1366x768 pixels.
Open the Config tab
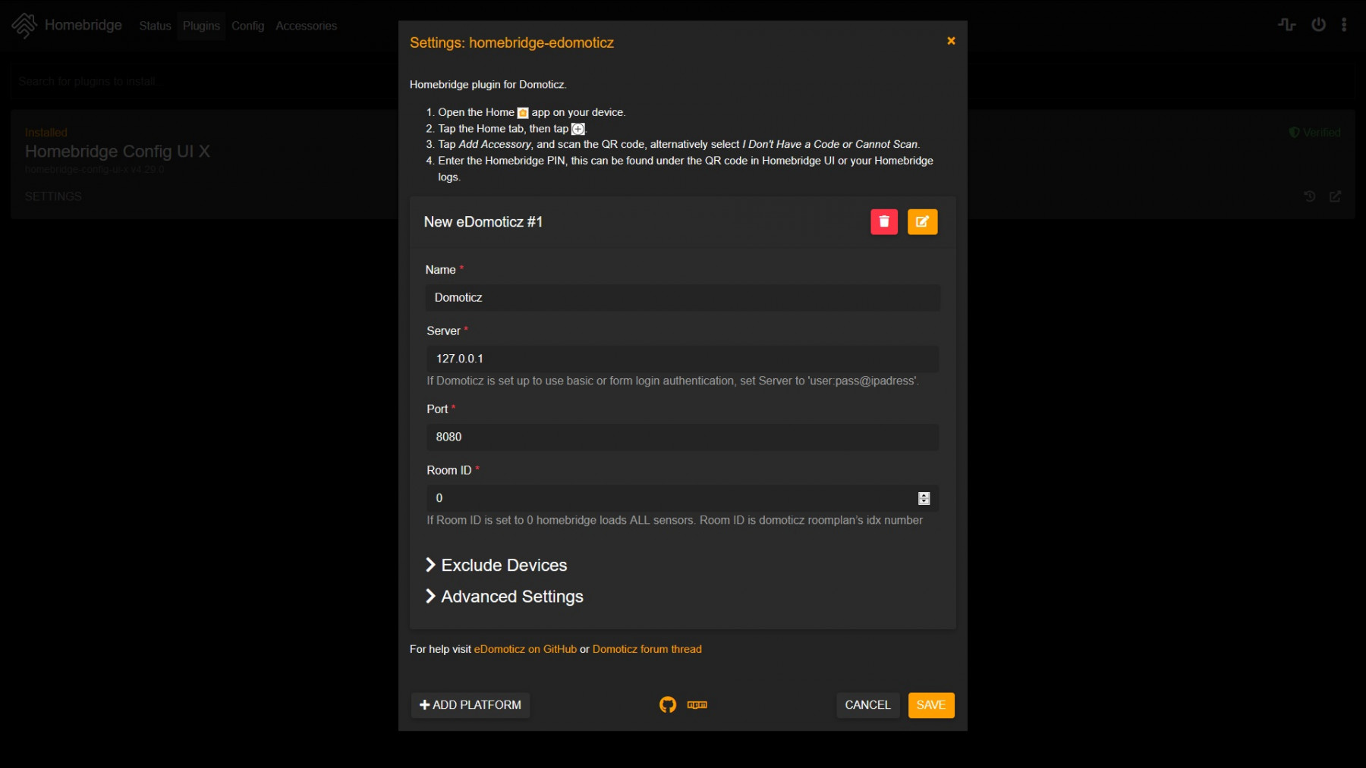pyautogui.click(x=247, y=26)
